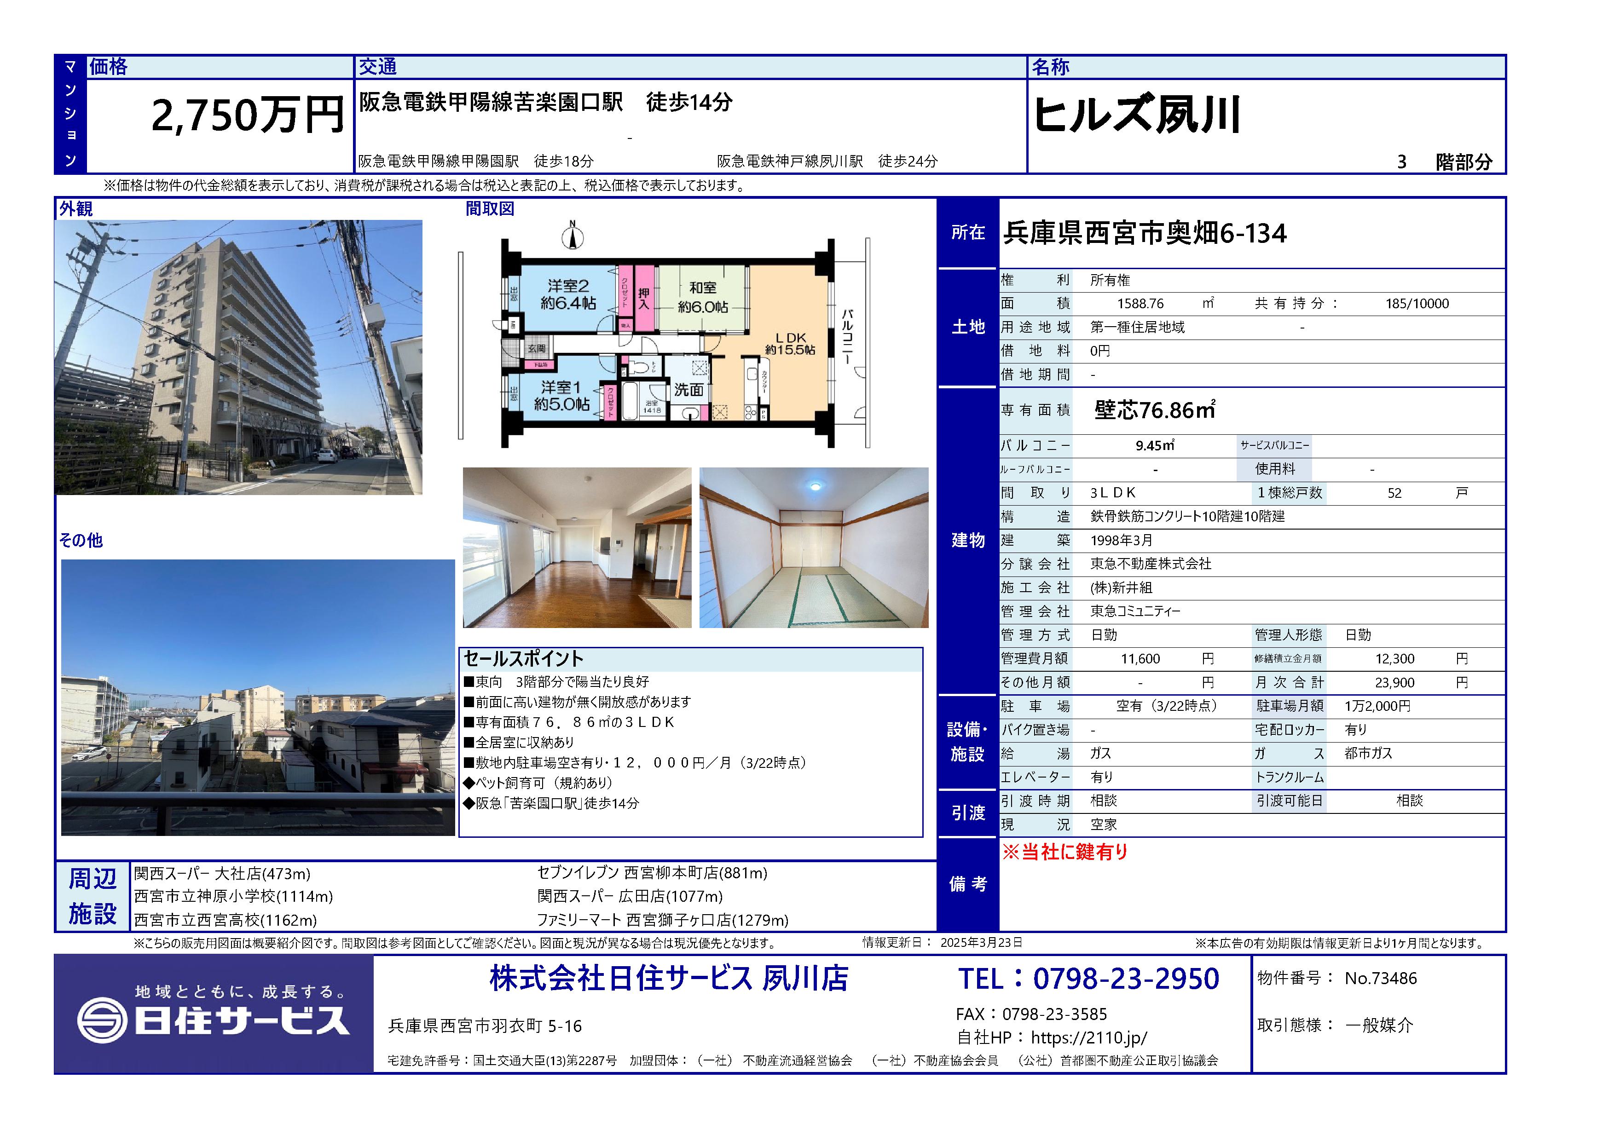Click the Japanese tatami room photo
This screenshot has height=1141, width=1614.
(x=813, y=547)
